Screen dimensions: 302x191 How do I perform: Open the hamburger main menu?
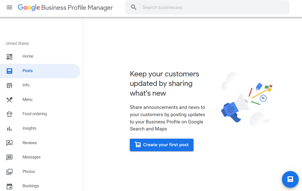pyautogui.click(x=9, y=8)
